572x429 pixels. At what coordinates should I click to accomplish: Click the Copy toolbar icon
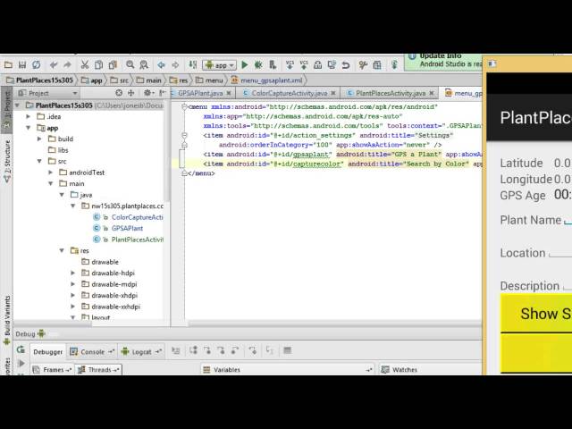(x=98, y=65)
